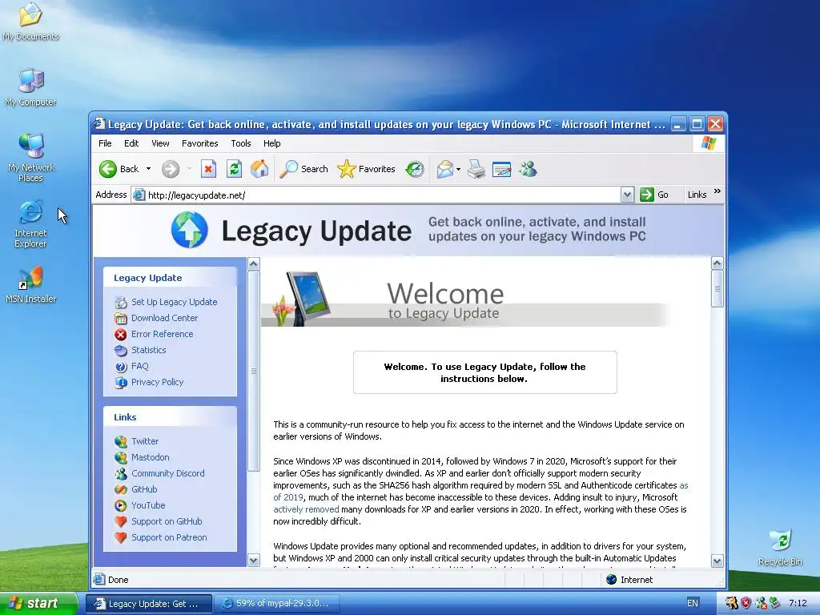Click the FAQ question mark icon

coord(121,367)
